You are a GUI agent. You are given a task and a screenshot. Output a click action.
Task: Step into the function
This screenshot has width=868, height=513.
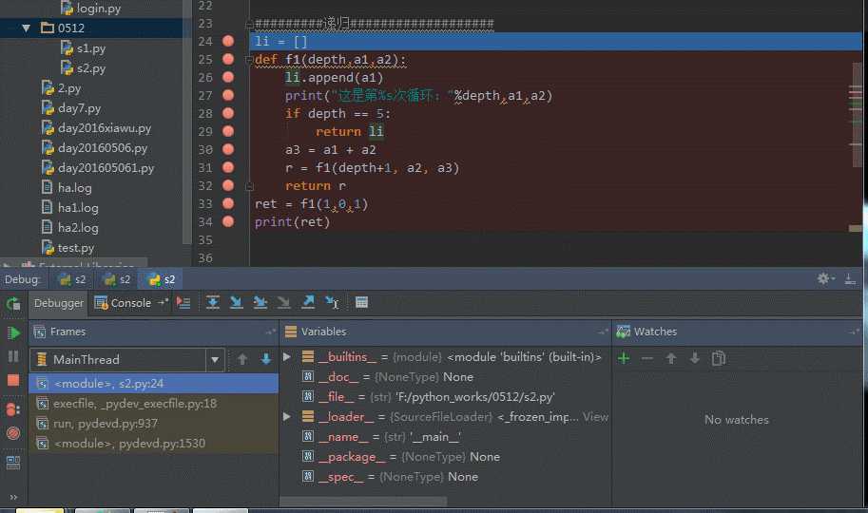pos(237,302)
